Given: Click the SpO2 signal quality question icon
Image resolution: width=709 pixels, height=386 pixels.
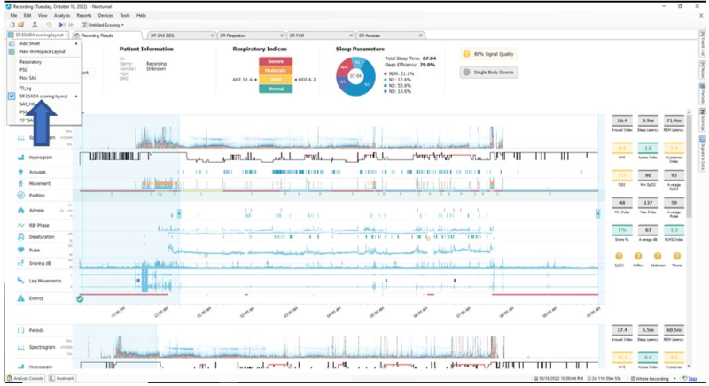Looking at the screenshot, I should (x=619, y=257).
